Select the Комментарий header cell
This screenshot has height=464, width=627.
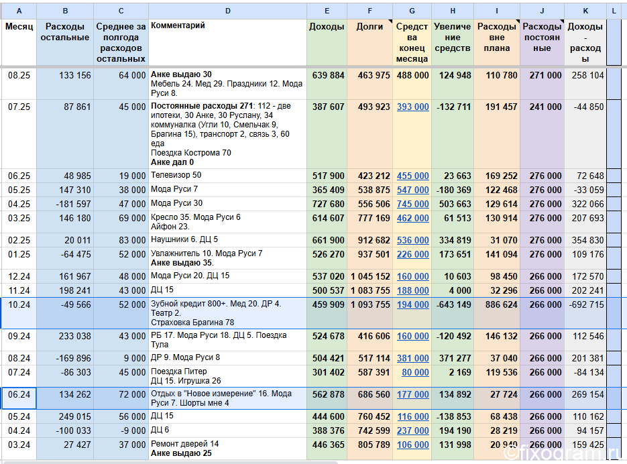pyautogui.click(x=227, y=42)
